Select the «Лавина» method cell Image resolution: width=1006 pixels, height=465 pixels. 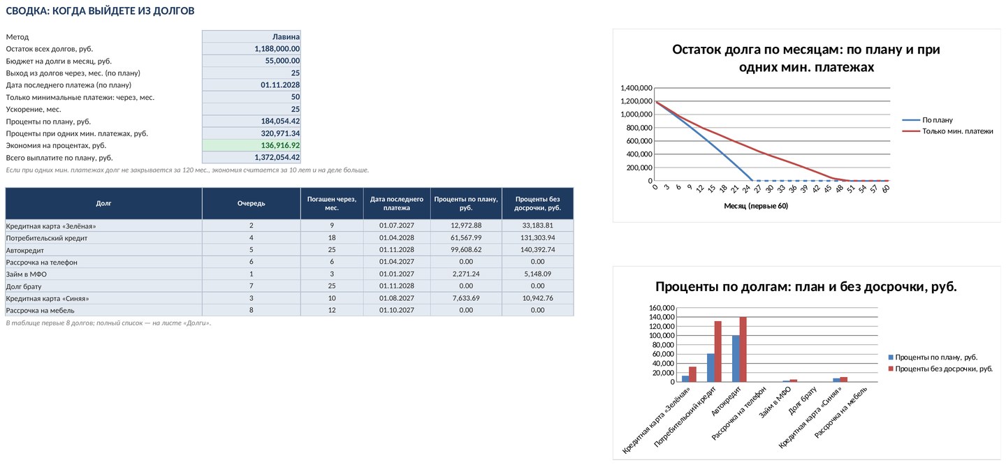point(251,36)
